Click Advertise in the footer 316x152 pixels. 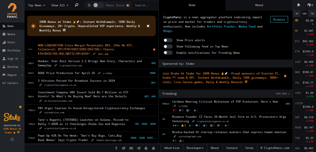[x=172, y=148]
